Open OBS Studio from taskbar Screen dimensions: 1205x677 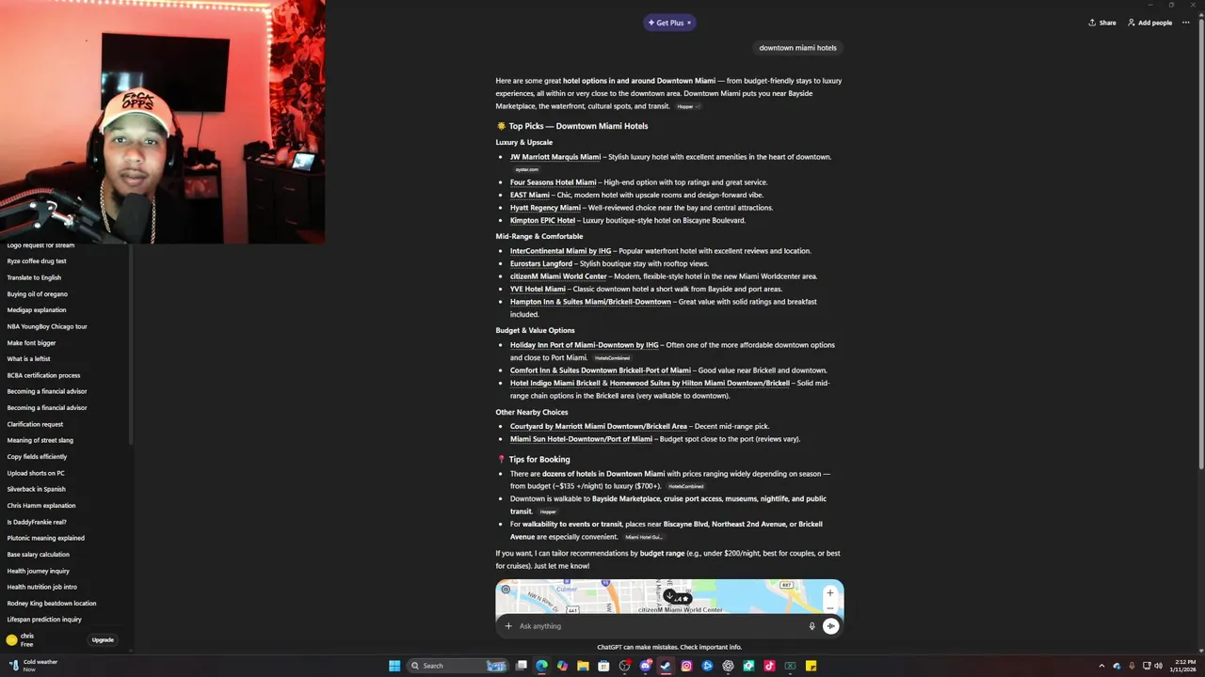coord(624,666)
